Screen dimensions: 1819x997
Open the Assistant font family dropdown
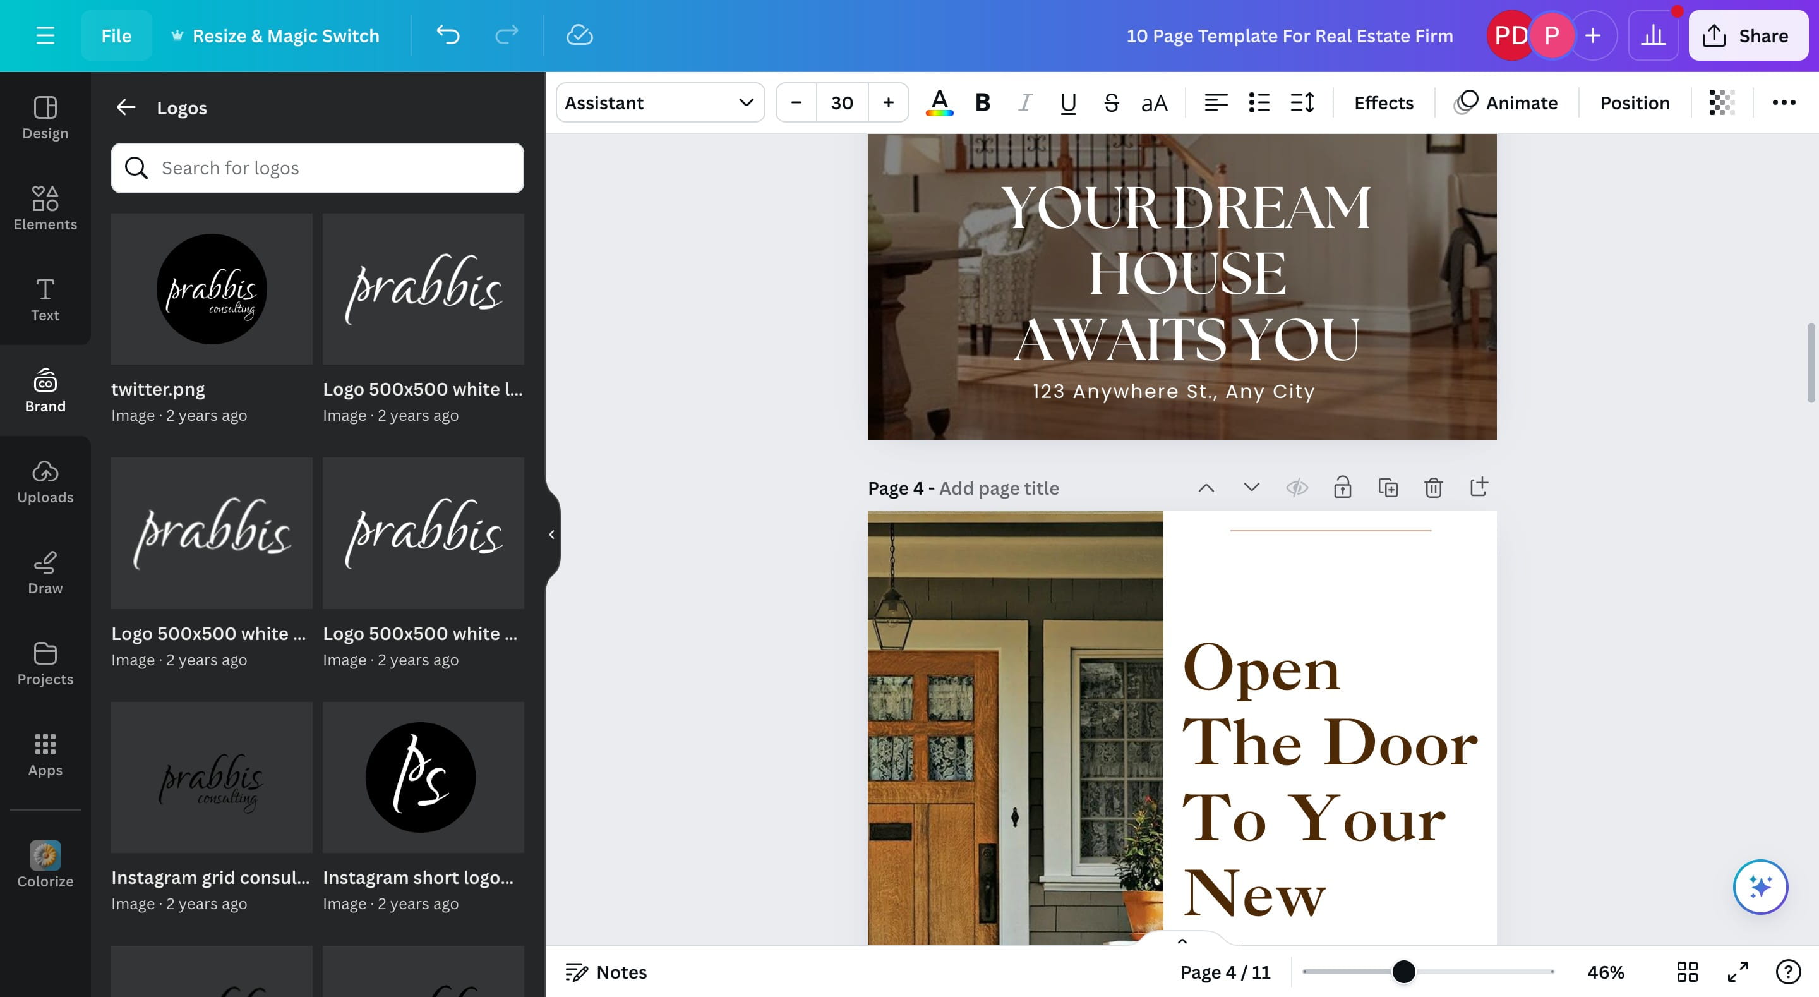pyautogui.click(x=659, y=103)
